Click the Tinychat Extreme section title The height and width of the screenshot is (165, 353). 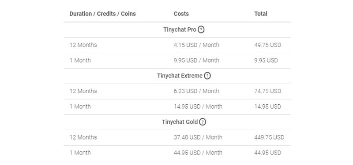click(180, 76)
